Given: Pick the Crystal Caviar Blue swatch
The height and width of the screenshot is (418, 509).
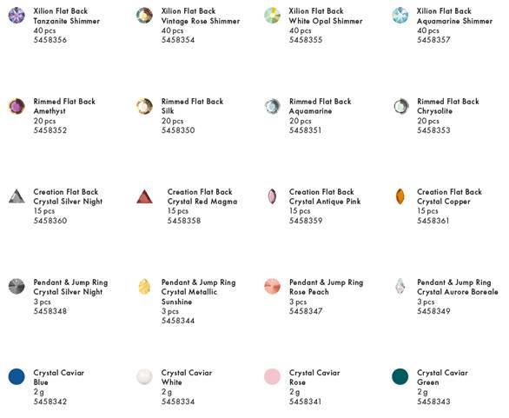Looking at the screenshot, I should [17, 377].
